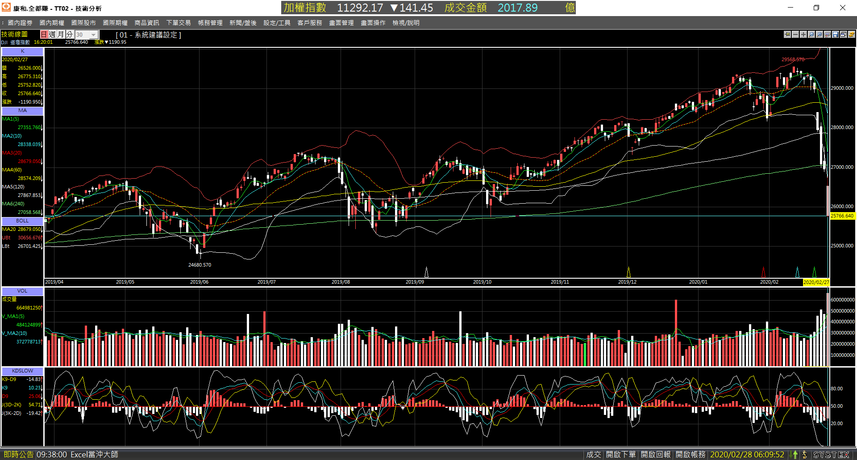Click the cascade windows icon
Image resolution: width=857 pixels, height=460 pixels.
tap(844, 34)
